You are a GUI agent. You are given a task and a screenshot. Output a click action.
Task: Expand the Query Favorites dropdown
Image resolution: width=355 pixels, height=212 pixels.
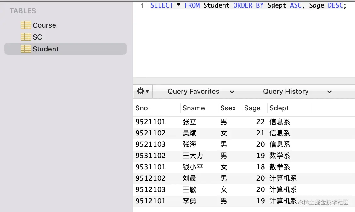(x=201, y=92)
